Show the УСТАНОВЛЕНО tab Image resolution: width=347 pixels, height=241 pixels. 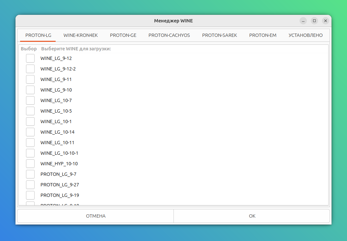306,35
